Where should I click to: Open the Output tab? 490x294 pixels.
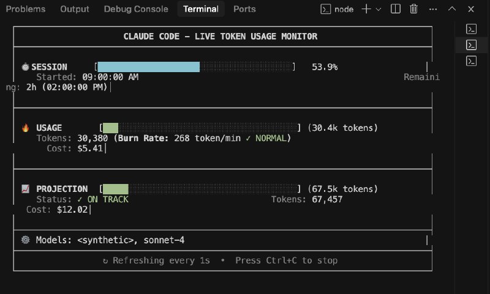tap(74, 9)
